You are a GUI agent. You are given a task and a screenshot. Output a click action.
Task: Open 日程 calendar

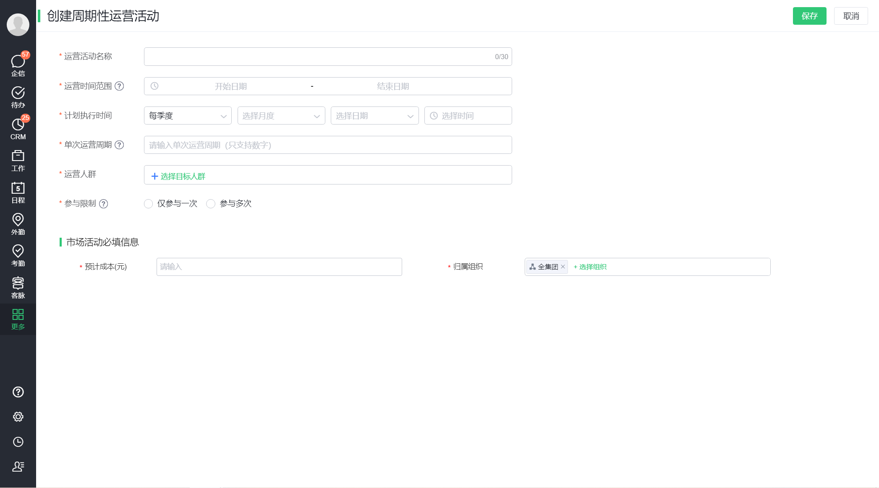click(x=18, y=193)
